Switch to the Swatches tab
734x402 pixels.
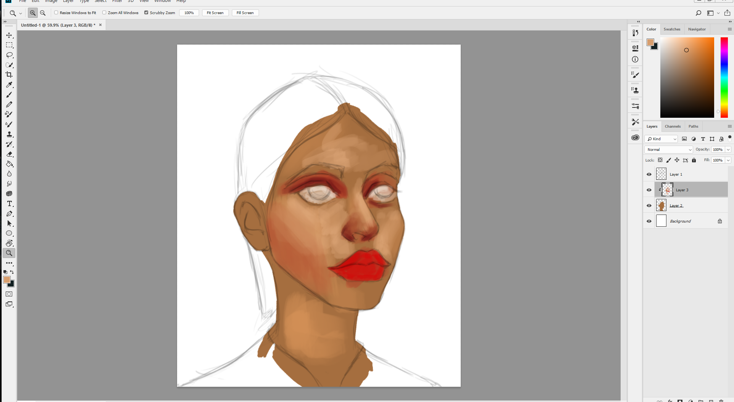pyautogui.click(x=672, y=29)
